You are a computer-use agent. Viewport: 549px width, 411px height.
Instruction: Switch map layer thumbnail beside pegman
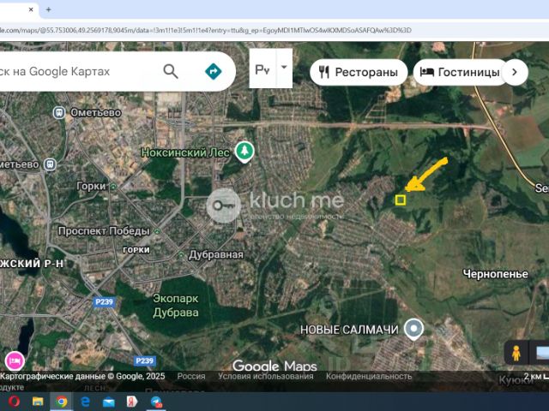pos(541,353)
